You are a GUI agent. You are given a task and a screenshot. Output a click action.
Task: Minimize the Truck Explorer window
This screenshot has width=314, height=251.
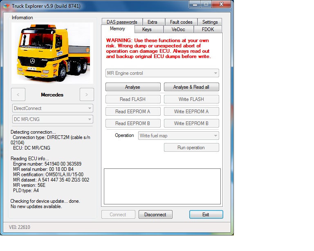[x=195, y=4]
